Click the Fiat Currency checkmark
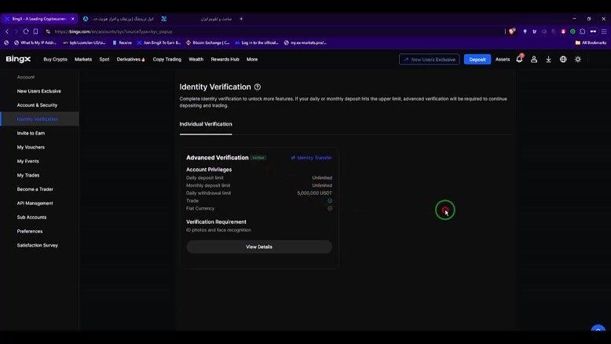Screen dimensions: 611x344 [330, 209]
